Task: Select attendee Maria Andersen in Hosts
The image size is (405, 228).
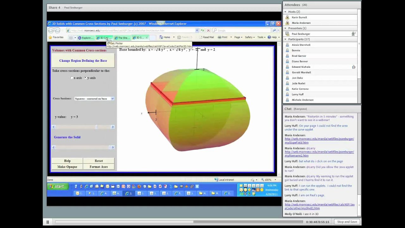Action: pos(301,23)
